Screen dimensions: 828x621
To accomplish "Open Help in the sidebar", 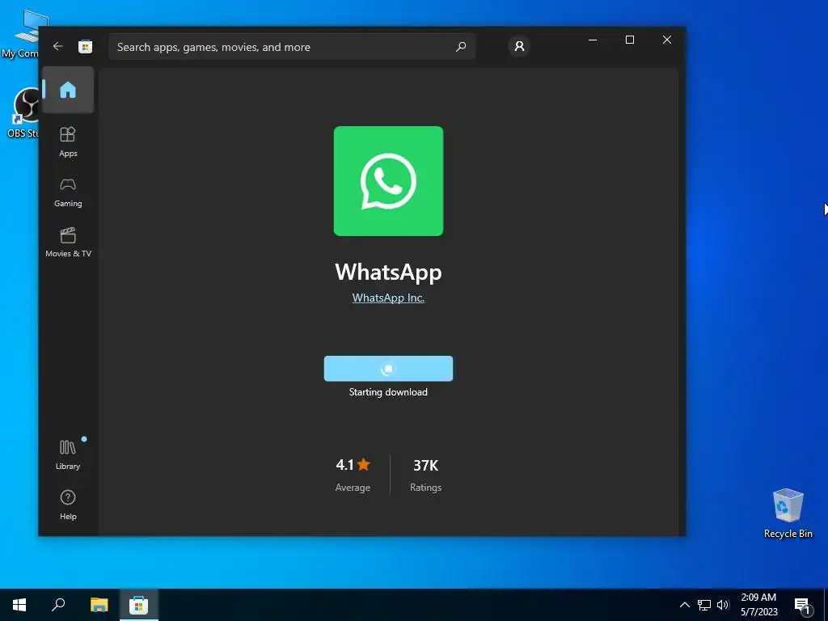I will 68,505.
